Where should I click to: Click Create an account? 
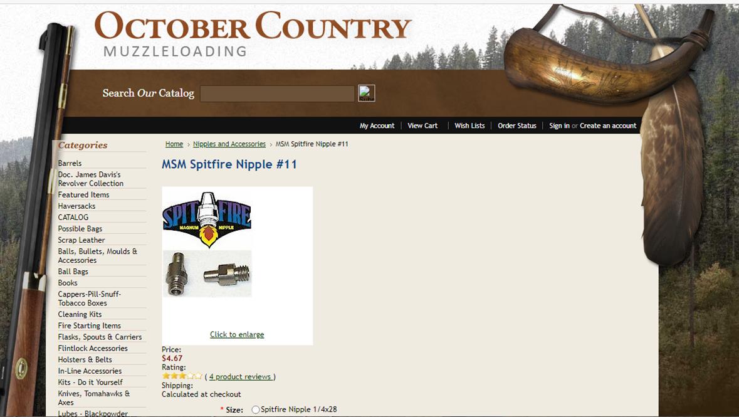(608, 125)
